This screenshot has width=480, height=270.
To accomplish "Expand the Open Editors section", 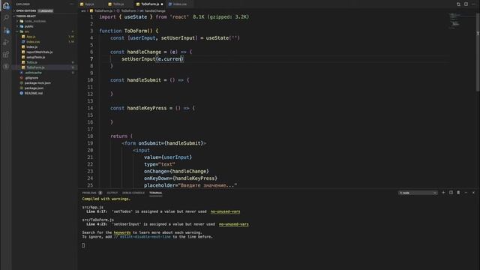I will click(26, 10).
